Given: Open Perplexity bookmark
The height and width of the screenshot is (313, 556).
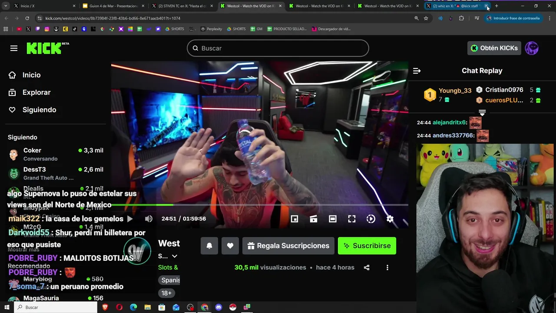Looking at the screenshot, I should (211, 29).
